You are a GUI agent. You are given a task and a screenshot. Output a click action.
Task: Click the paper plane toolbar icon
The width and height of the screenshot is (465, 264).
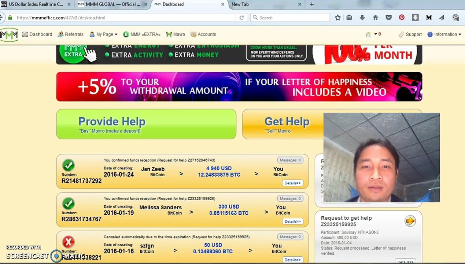[442, 18]
